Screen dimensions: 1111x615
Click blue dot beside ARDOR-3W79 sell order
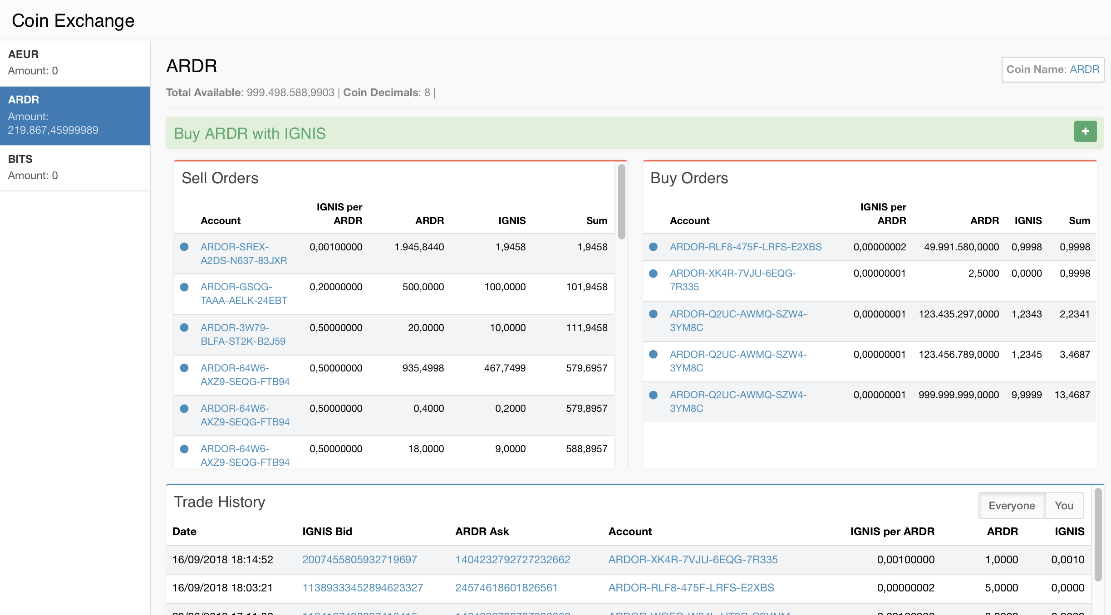(x=184, y=327)
